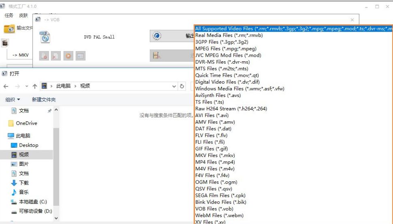This screenshot has height=224, width=393.
Task: Go up one folder level arrow
Action: coord(35,86)
